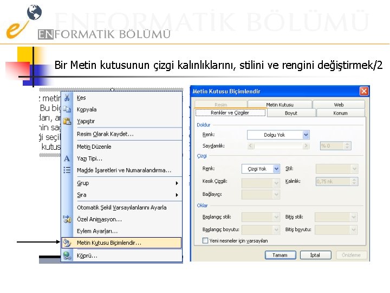Expand the Grup submenu arrow
Viewport: 390px width, 293px height.
point(177,183)
